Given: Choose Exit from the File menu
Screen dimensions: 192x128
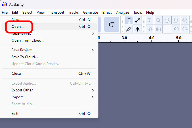Looking at the screenshot, I should [x=49, y=114].
